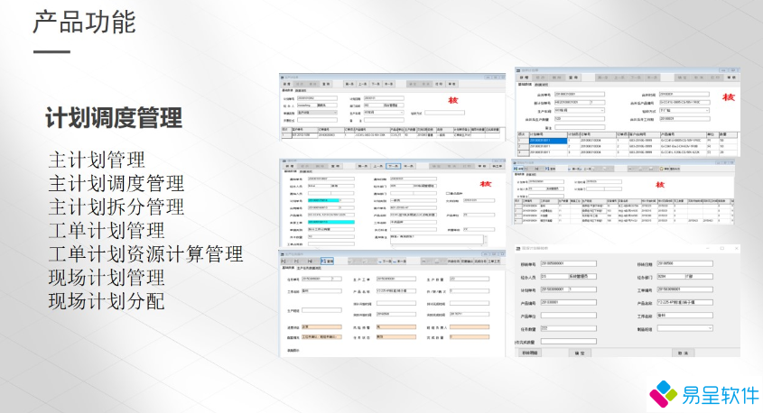Click highlighted 下一条 button in 通知单号 window

[x=393, y=166]
